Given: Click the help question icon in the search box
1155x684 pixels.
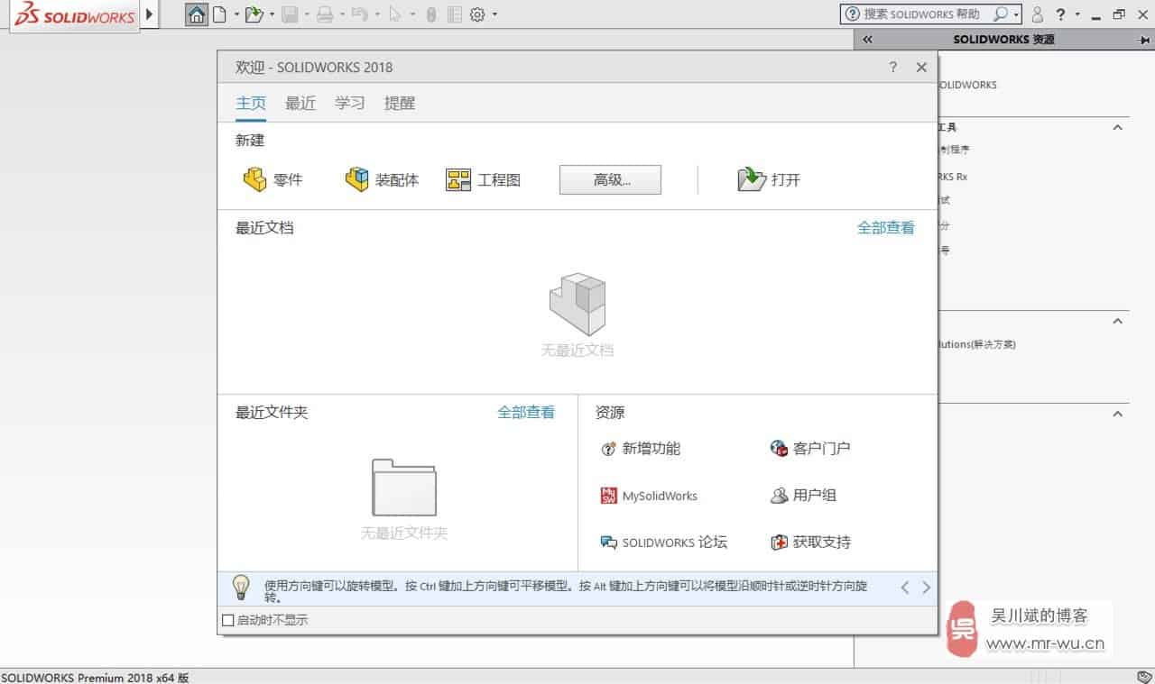Looking at the screenshot, I should click(853, 14).
